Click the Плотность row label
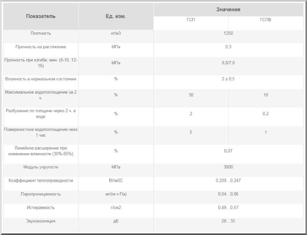This screenshot has height=235, width=307. tap(41, 33)
